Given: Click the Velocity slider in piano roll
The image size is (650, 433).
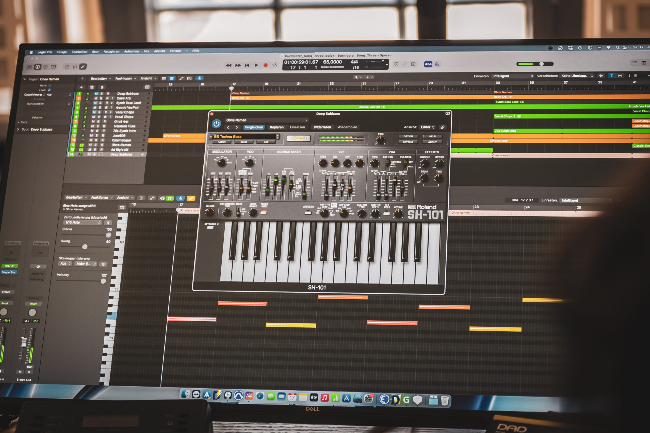Looking at the screenshot, I should pyautogui.click(x=103, y=281).
